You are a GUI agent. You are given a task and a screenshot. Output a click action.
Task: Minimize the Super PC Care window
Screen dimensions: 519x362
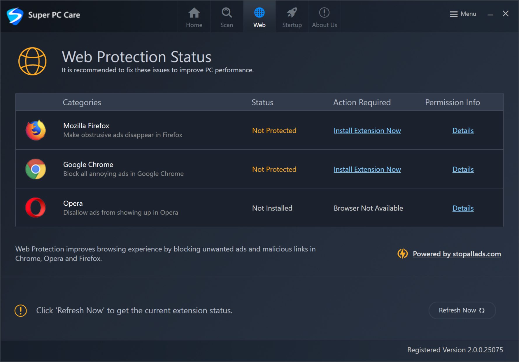click(490, 14)
